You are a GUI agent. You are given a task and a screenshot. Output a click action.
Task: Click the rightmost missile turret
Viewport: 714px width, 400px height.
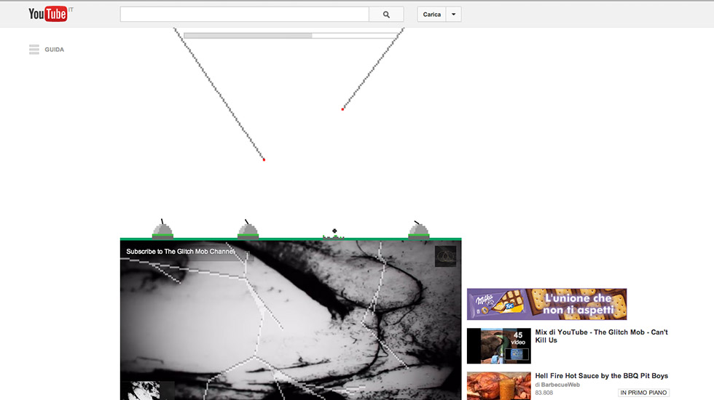[x=418, y=230]
